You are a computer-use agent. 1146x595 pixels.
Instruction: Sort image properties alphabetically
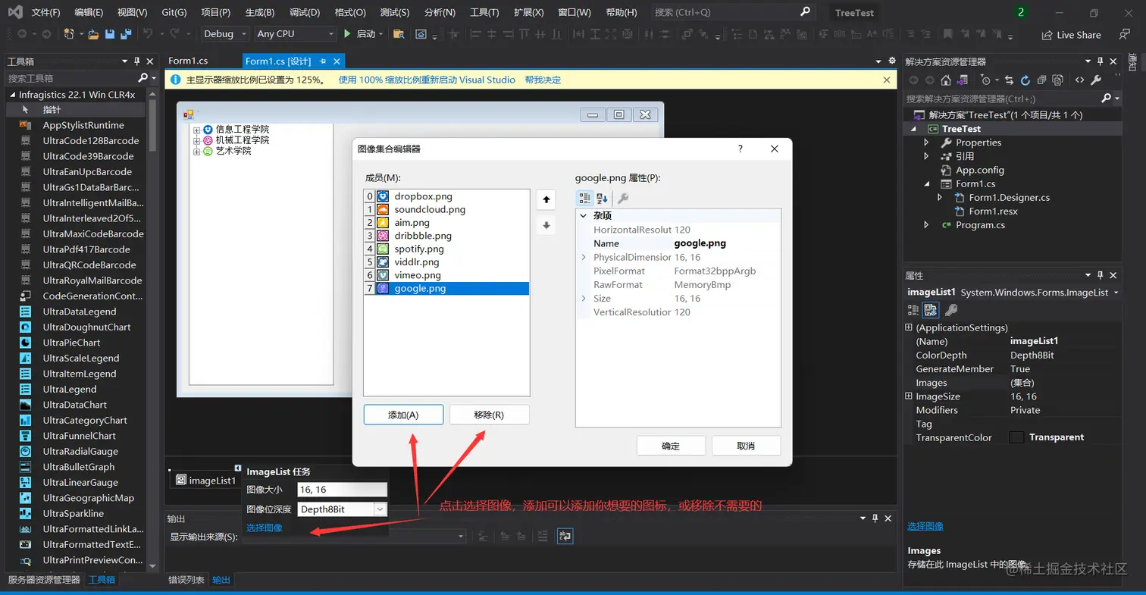pos(602,198)
